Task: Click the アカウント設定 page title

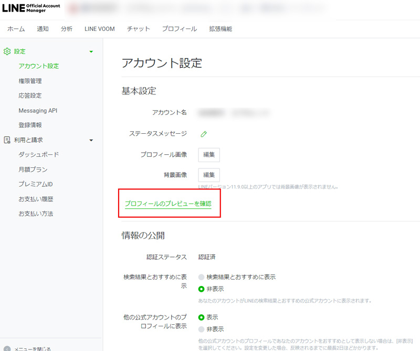Action: (x=162, y=63)
